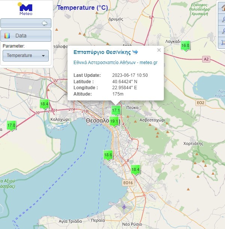Select the 17.8 temperature marker
This screenshot has height=229, width=225.
pyautogui.click(x=11, y=126)
